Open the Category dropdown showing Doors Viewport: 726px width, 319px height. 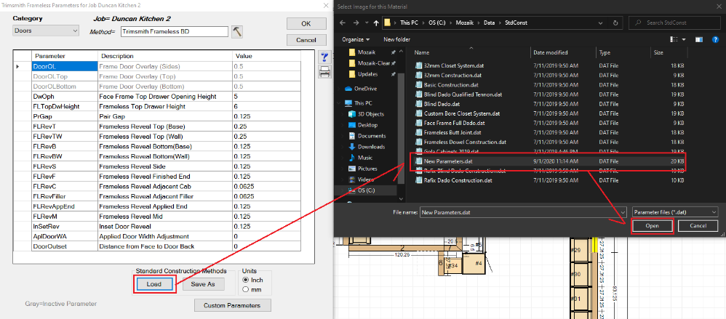(x=46, y=31)
